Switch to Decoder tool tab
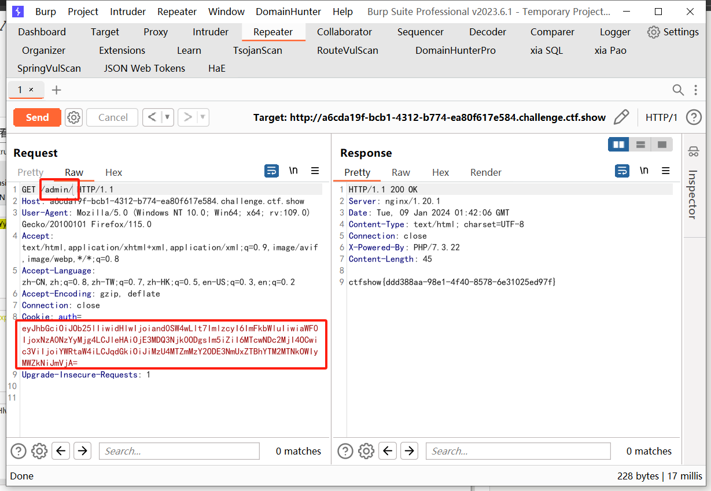 pos(488,32)
